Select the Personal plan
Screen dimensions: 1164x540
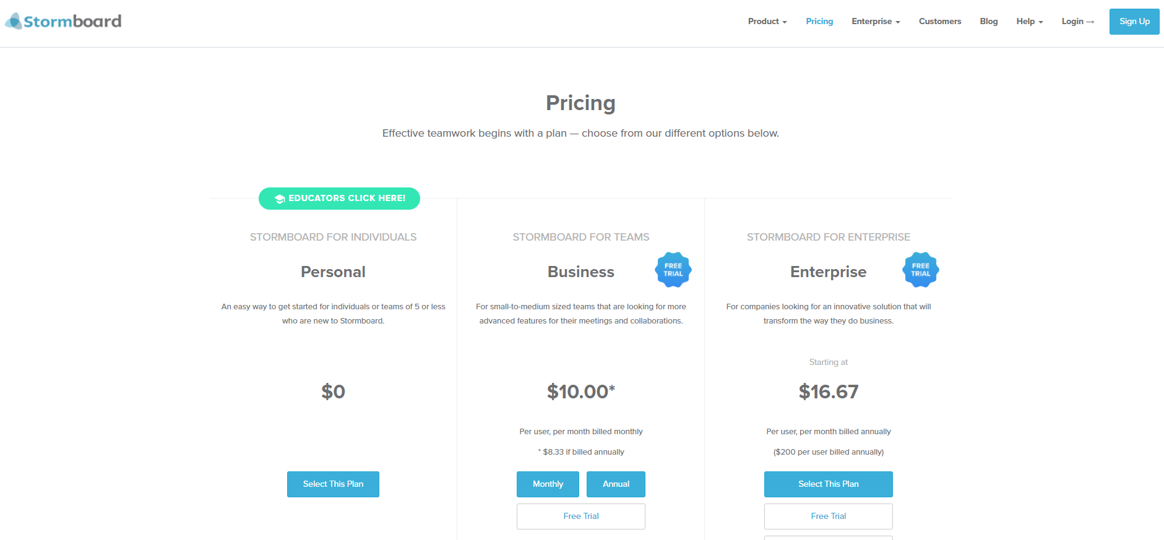pyautogui.click(x=333, y=484)
